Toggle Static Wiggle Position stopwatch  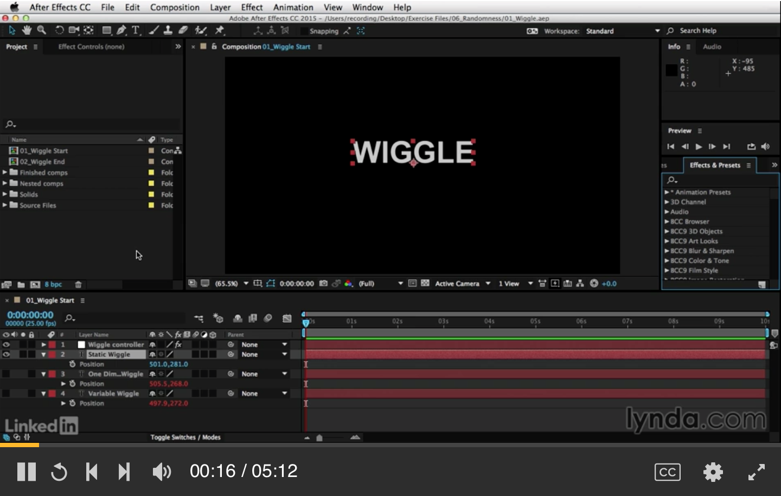coord(72,364)
